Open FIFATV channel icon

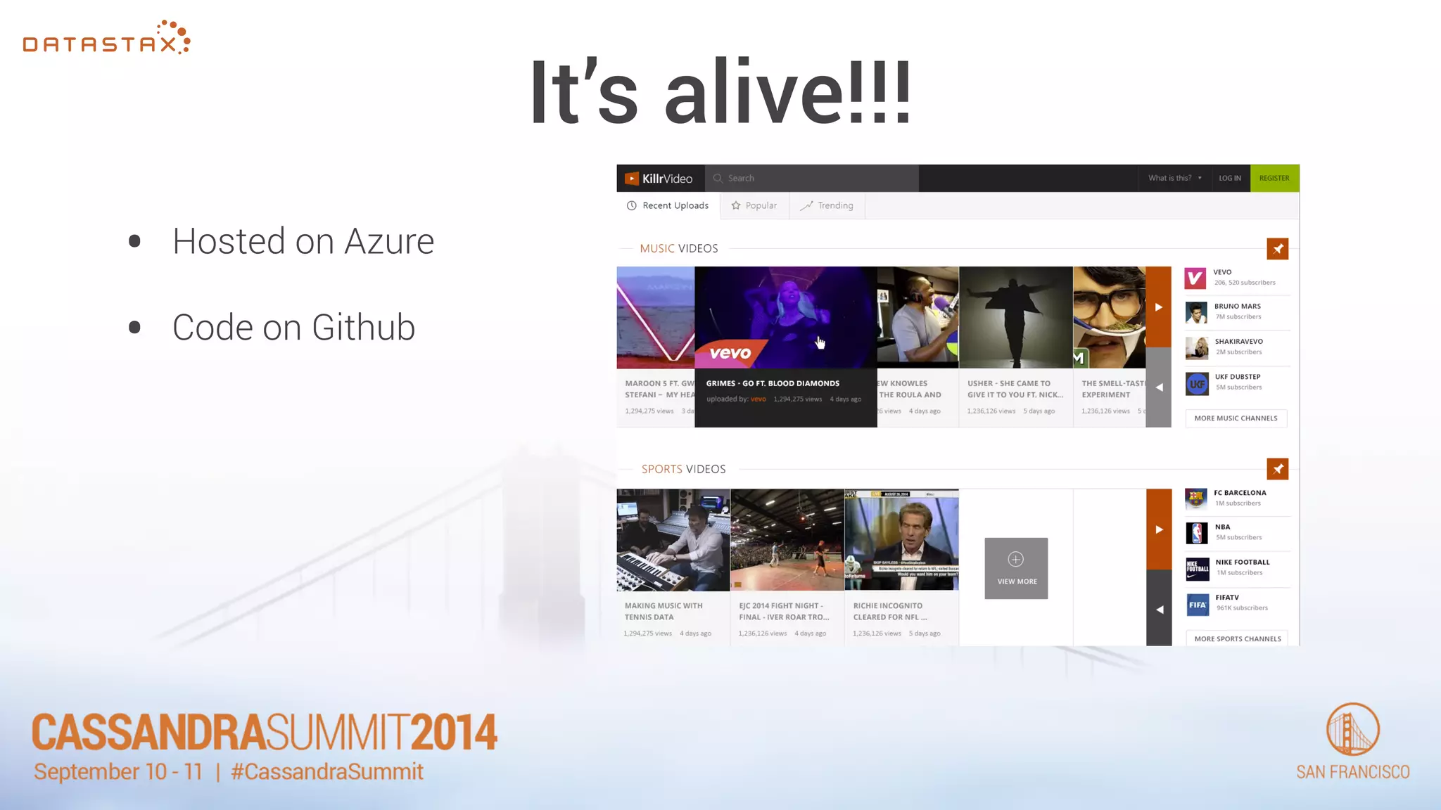pos(1198,604)
